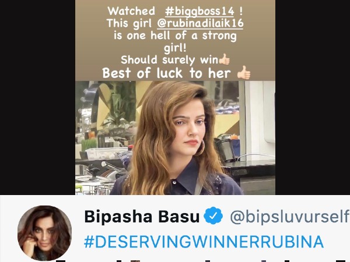Click thumbs-up emoji after 'Best of luck to her'
The height and width of the screenshot is (262, 350).
244,73
